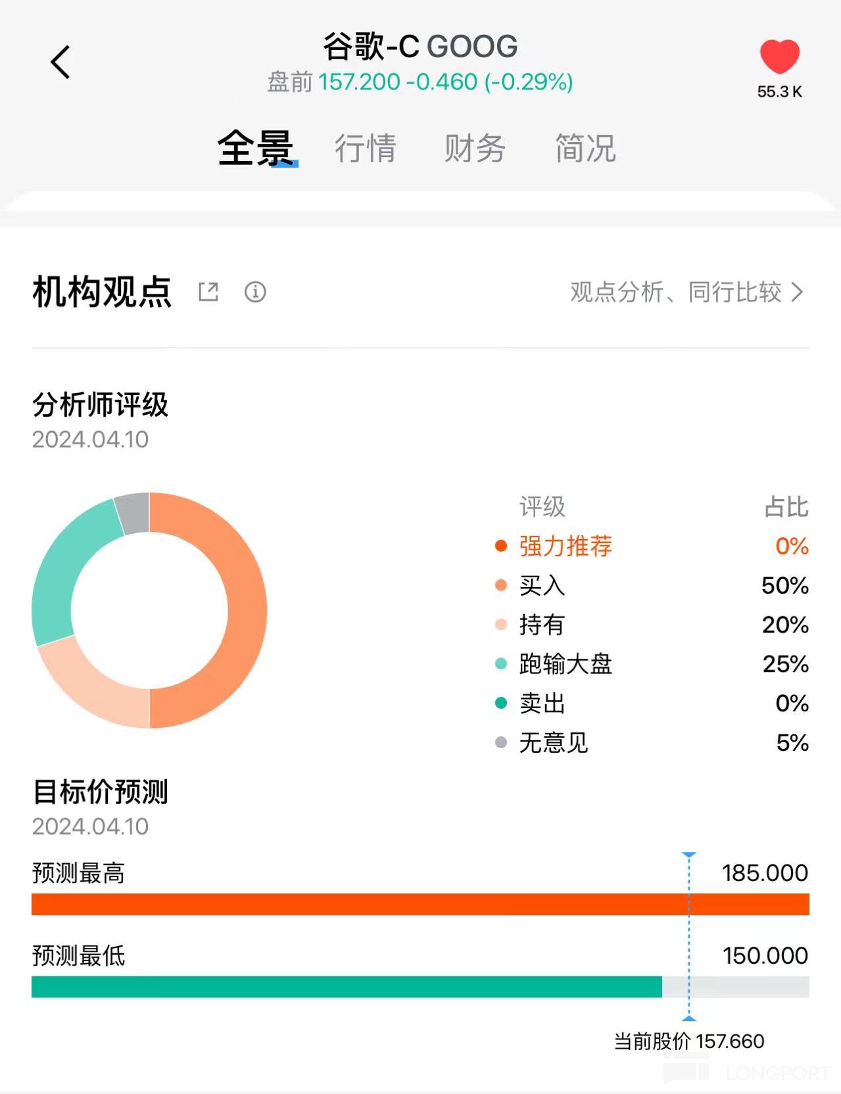The height and width of the screenshot is (1094, 841).
Task: Open the 财务 tab
Action: [475, 147]
